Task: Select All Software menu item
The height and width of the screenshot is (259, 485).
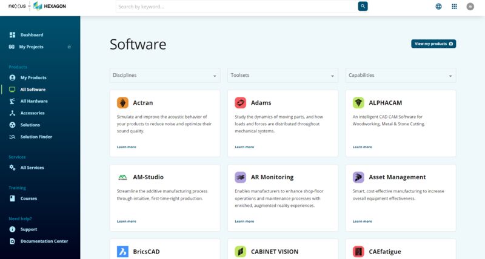Action: 33,90
